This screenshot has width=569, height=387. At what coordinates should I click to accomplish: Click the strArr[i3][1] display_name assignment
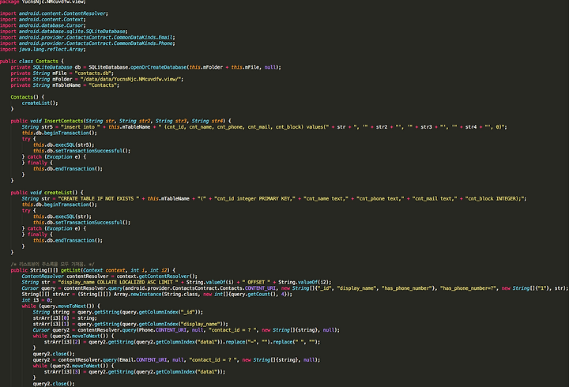point(130,324)
